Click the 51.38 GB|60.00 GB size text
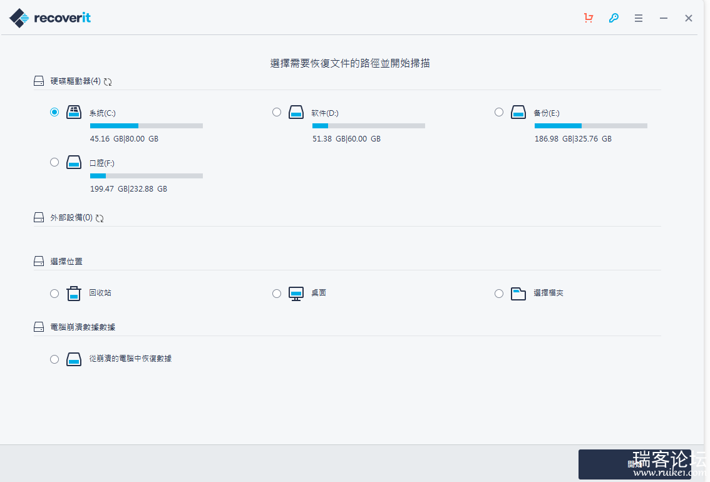The image size is (710, 482). 346,139
